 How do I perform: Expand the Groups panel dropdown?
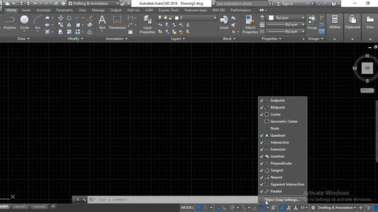point(315,39)
